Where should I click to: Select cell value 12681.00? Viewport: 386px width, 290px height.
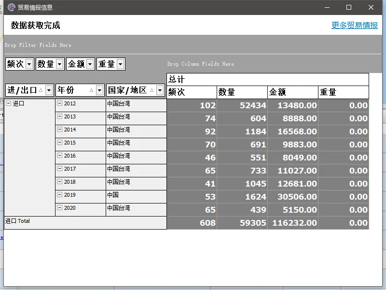293,184
